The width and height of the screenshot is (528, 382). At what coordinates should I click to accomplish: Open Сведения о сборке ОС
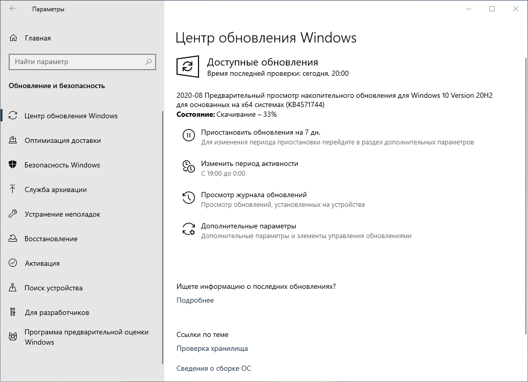pyautogui.click(x=214, y=368)
